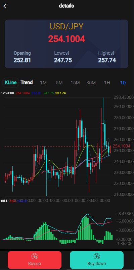Screen dimensions: 134x270
Task: Select the KLine chart mode
Action: click(x=11, y=82)
